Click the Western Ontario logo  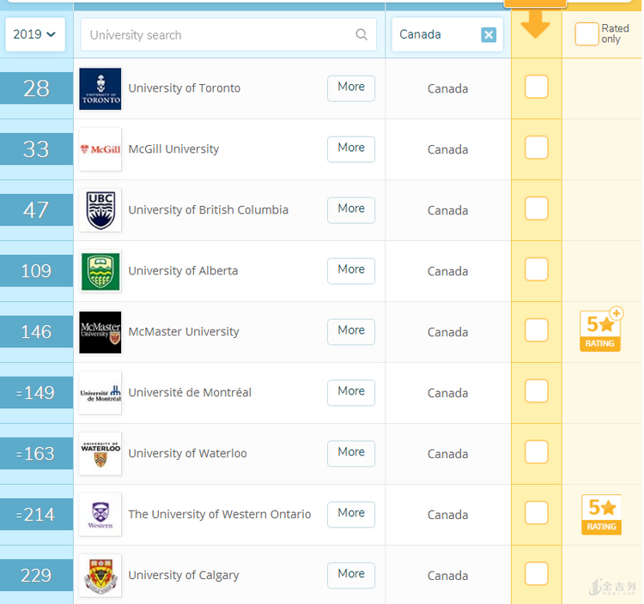pos(100,515)
